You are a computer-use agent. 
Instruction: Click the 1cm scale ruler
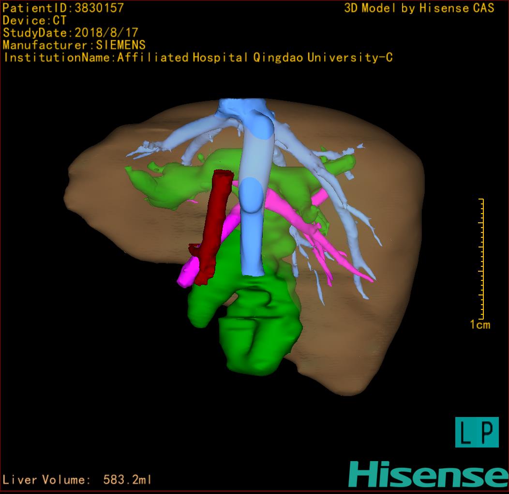tap(481, 259)
